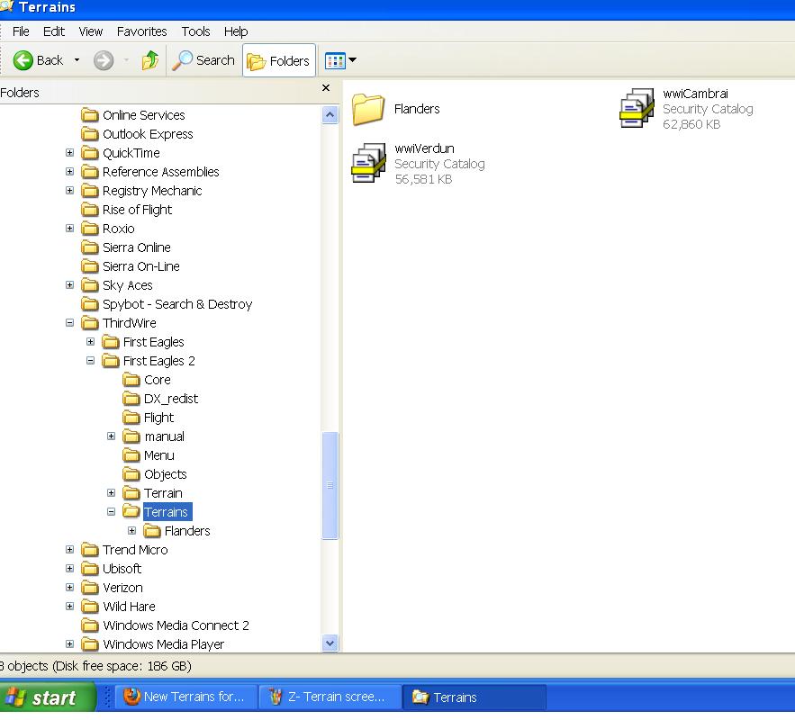Click the Rise of Flight folder icon

(x=90, y=210)
